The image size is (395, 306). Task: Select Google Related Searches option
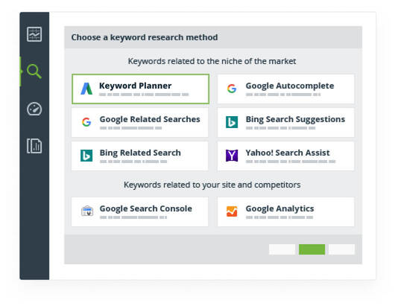point(140,123)
